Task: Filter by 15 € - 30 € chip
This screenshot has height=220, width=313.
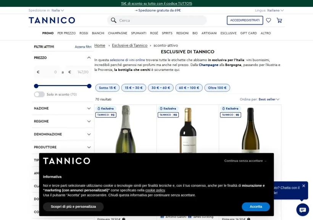Action: (134, 88)
